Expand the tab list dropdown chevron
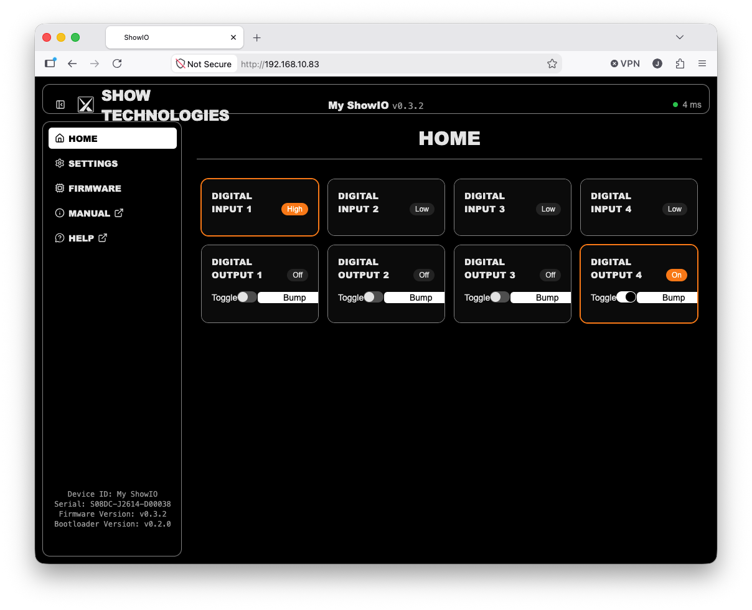 coord(680,37)
